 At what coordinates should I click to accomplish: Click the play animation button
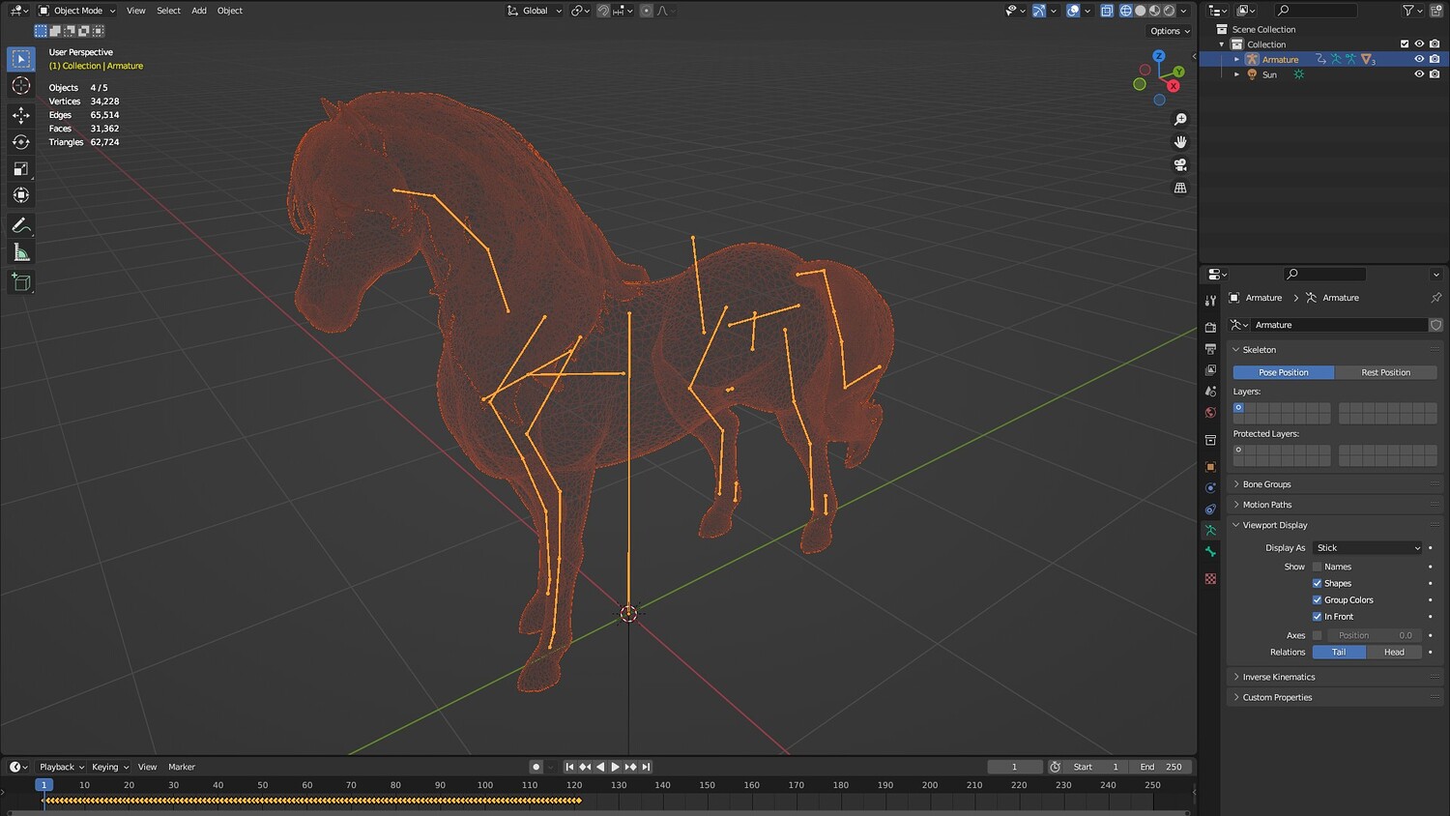click(615, 767)
